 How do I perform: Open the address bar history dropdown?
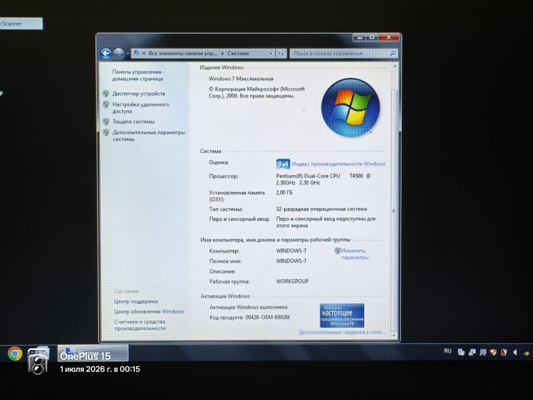coord(271,53)
